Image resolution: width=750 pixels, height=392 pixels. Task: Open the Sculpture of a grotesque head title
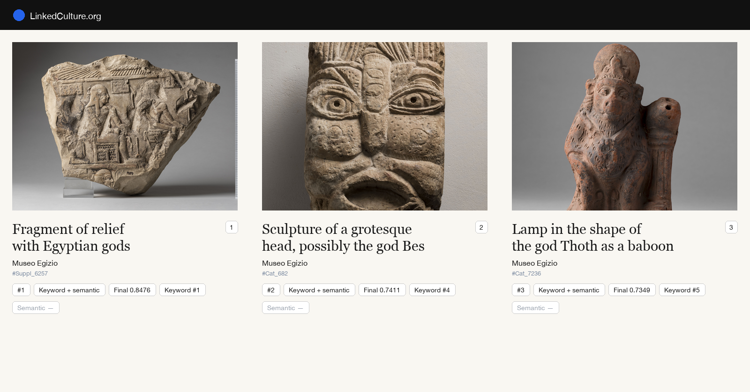point(343,237)
